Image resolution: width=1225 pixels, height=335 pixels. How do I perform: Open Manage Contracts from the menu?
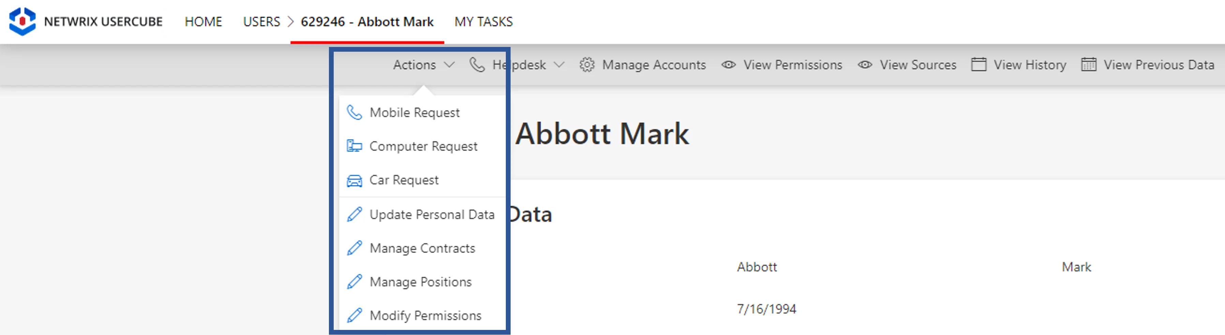[422, 248]
